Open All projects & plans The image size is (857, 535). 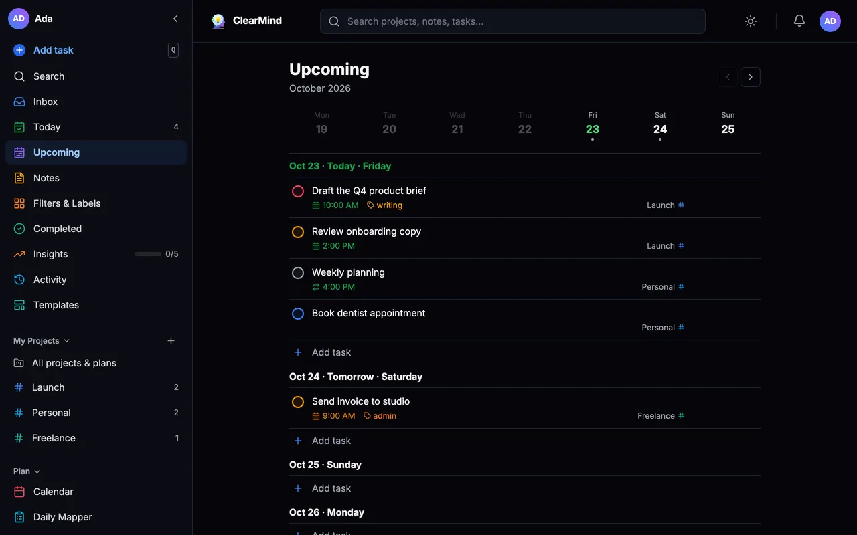(96, 363)
